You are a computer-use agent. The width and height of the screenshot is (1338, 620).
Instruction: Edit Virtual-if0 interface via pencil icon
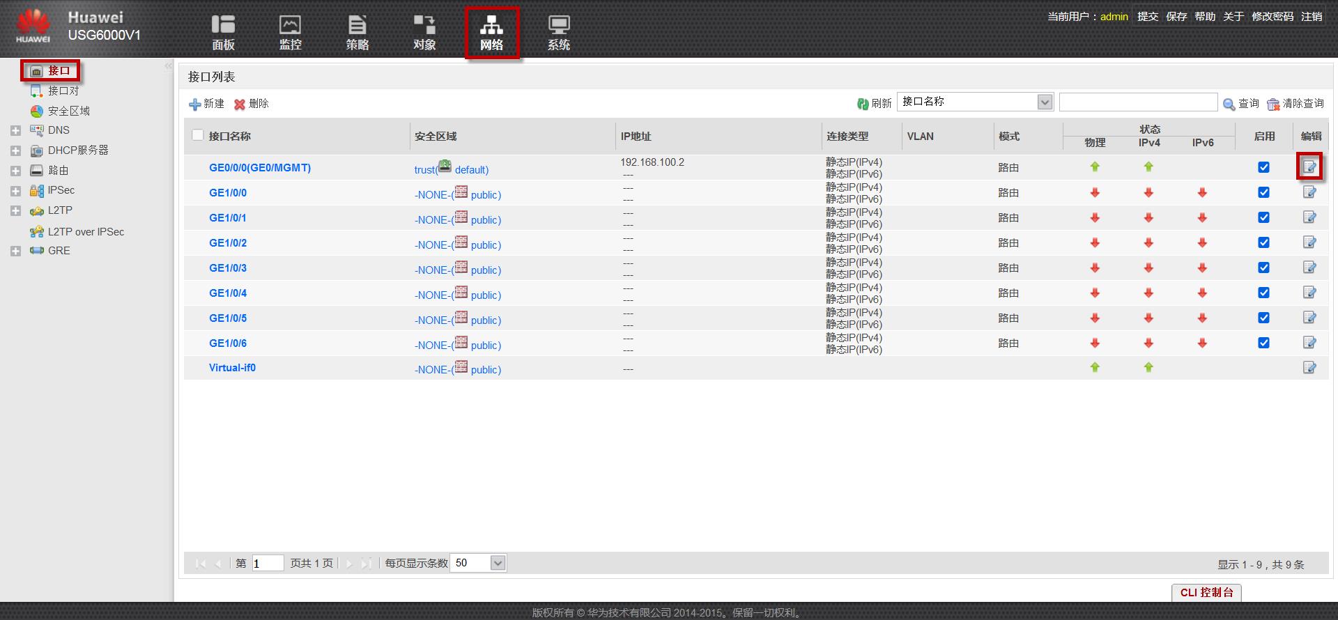coord(1309,368)
